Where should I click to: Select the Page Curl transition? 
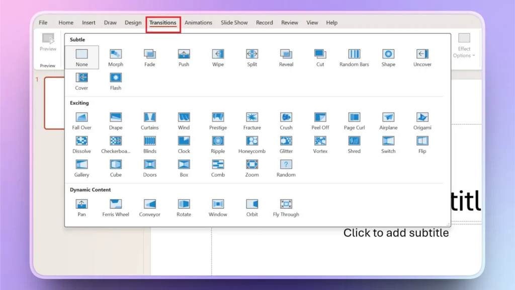click(354, 121)
